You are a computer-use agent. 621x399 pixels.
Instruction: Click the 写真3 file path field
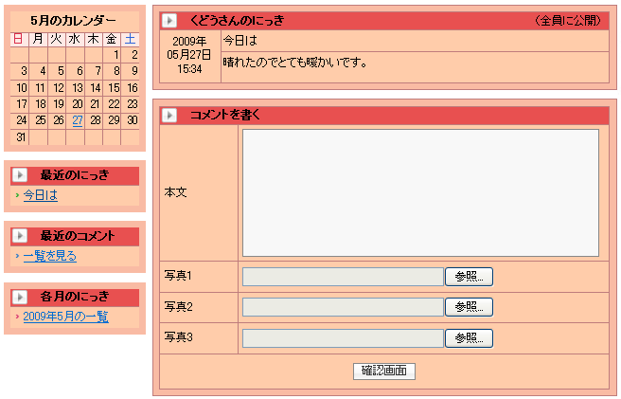[342, 338]
